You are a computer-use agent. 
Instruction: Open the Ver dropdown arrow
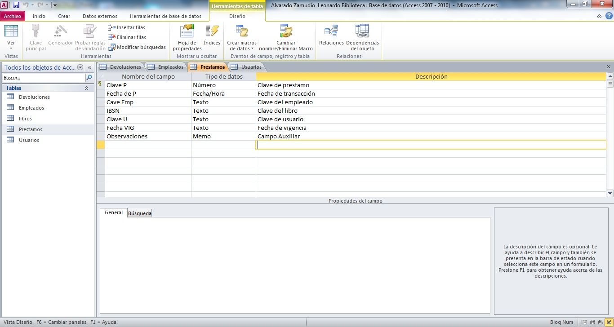click(11, 49)
